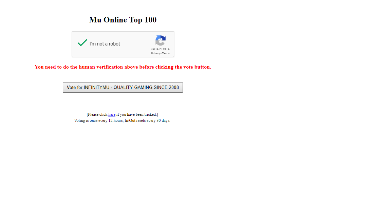This screenshot has height=220, width=391.
Task: Toggle the "I'm not a robot" checkmark
Action: pyautogui.click(x=82, y=43)
